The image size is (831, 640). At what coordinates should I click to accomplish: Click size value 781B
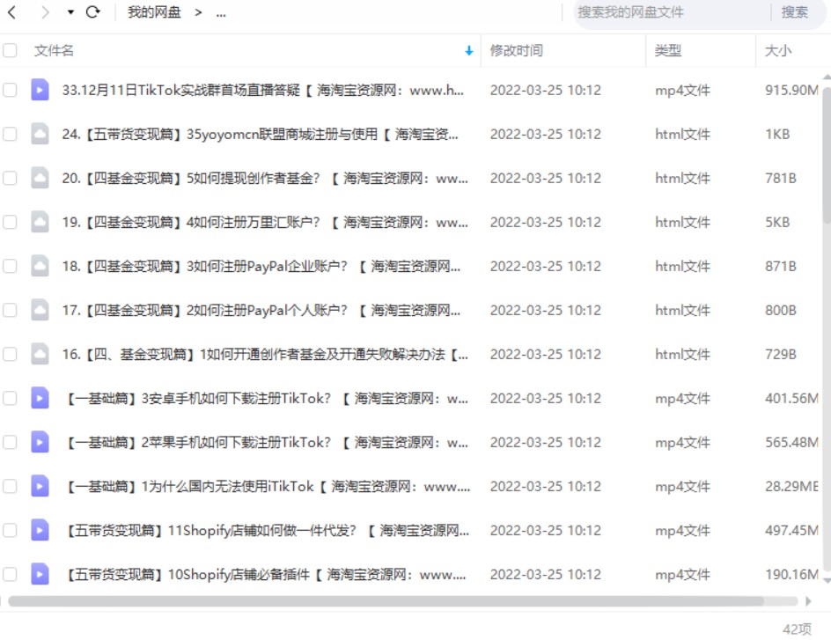click(x=781, y=179)
